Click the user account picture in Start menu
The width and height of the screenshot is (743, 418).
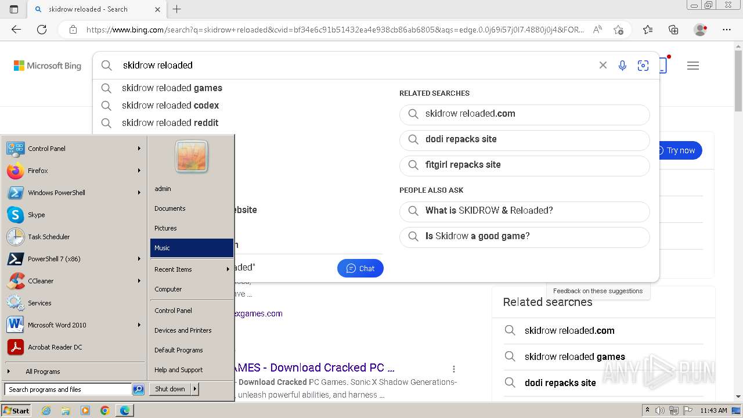click(192, 156)
